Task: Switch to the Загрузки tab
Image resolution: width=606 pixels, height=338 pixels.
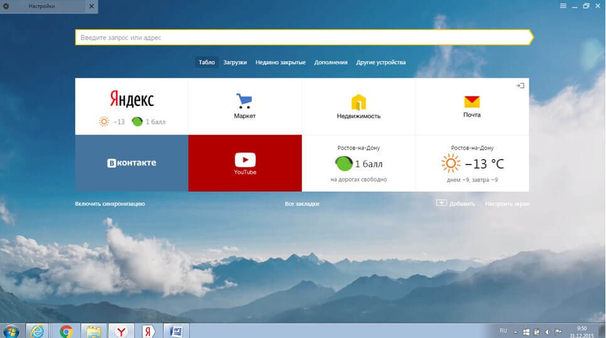Action: [x=235, y=62]
